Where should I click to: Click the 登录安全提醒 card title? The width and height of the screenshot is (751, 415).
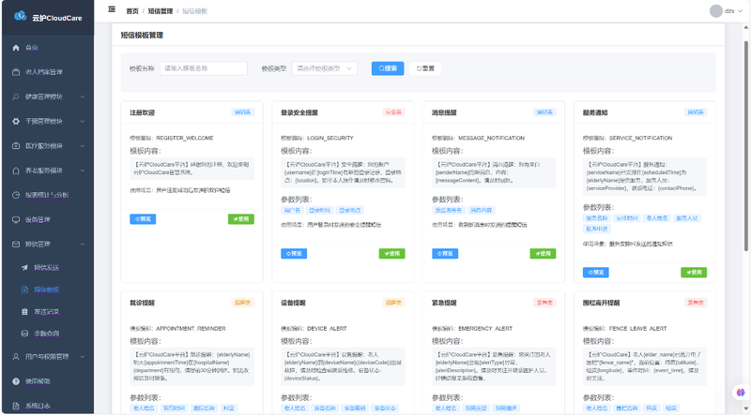click(x=299, y=112)
